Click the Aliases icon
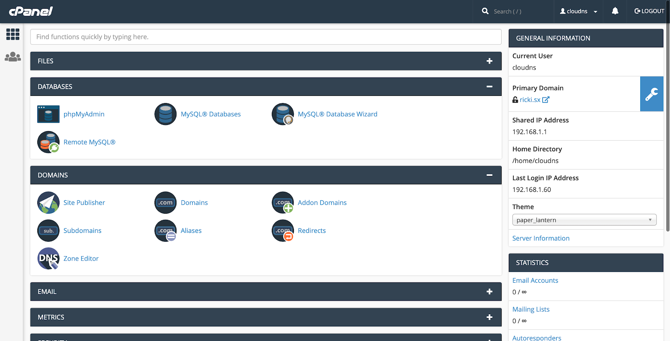The height and width of the screenshot is (341, 670). coord(165,230)
